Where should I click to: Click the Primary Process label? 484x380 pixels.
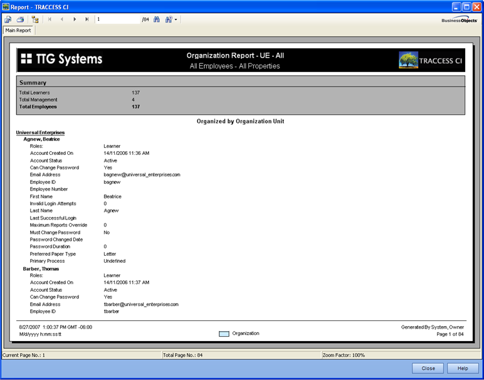click(x=47, y=261)
